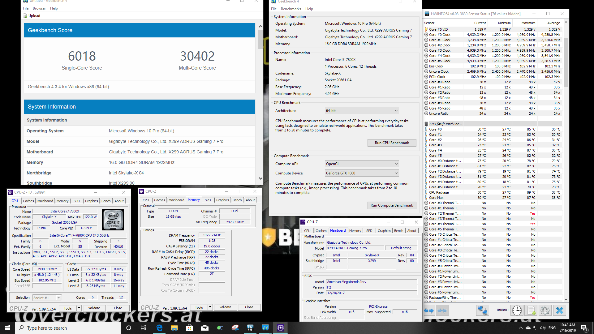Click the CPU [#0]: Intel Cor... sensor group header

493,124
